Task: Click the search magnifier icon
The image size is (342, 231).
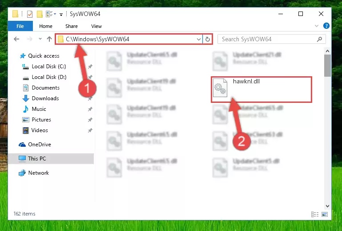Action: [x=319, y=39]
